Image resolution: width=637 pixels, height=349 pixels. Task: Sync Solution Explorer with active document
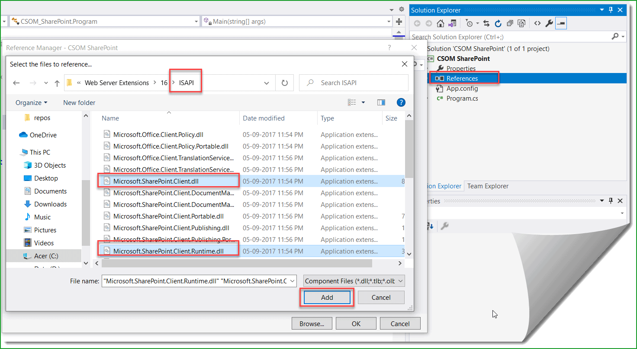487,23
